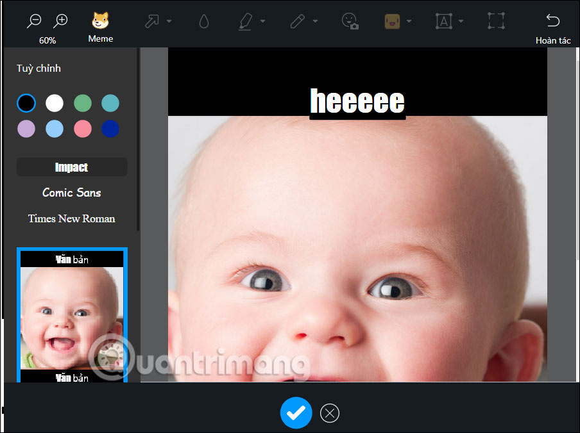Pick the black color swatch

[26, 103]
